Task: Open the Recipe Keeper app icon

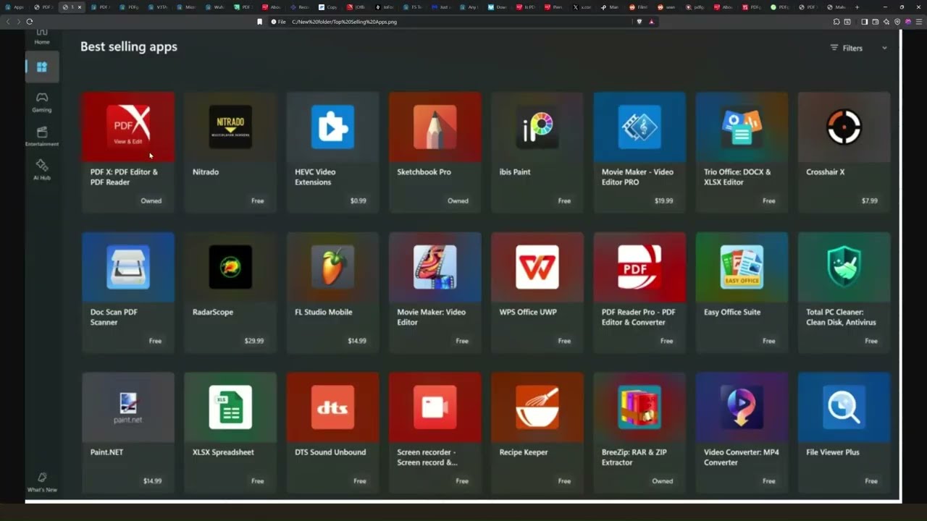Action: point(537,407)
